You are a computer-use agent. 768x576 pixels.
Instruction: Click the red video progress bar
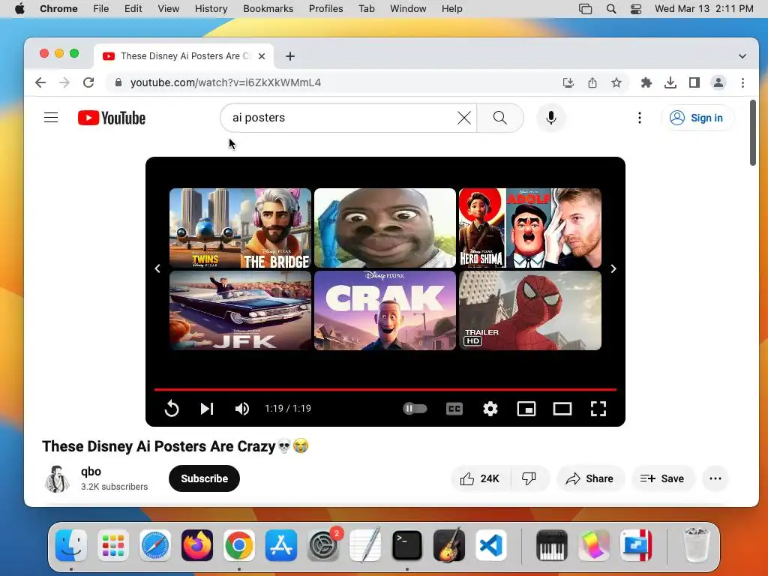(385, 389)
